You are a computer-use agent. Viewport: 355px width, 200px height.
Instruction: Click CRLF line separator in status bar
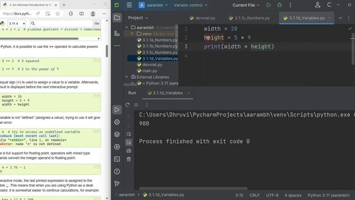255,195
